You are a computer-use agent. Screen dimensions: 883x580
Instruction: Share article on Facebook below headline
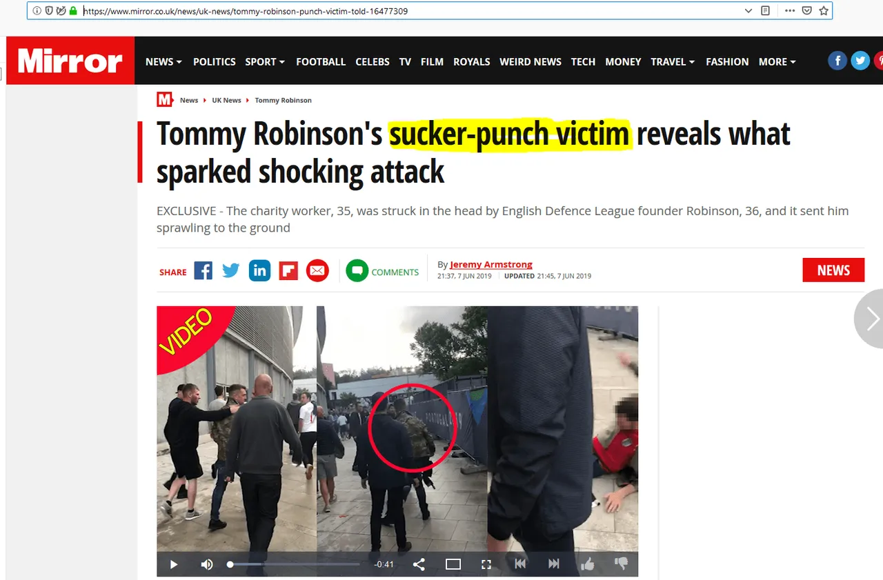[203, 271]
